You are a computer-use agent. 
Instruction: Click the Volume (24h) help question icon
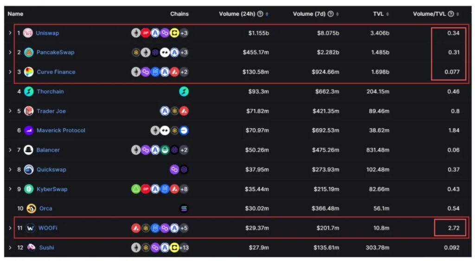click(x=260, y=14)
